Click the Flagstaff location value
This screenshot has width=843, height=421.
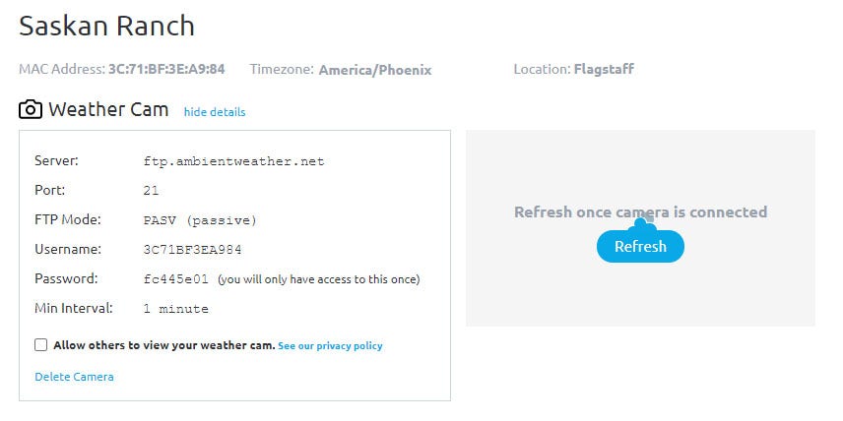604,69
